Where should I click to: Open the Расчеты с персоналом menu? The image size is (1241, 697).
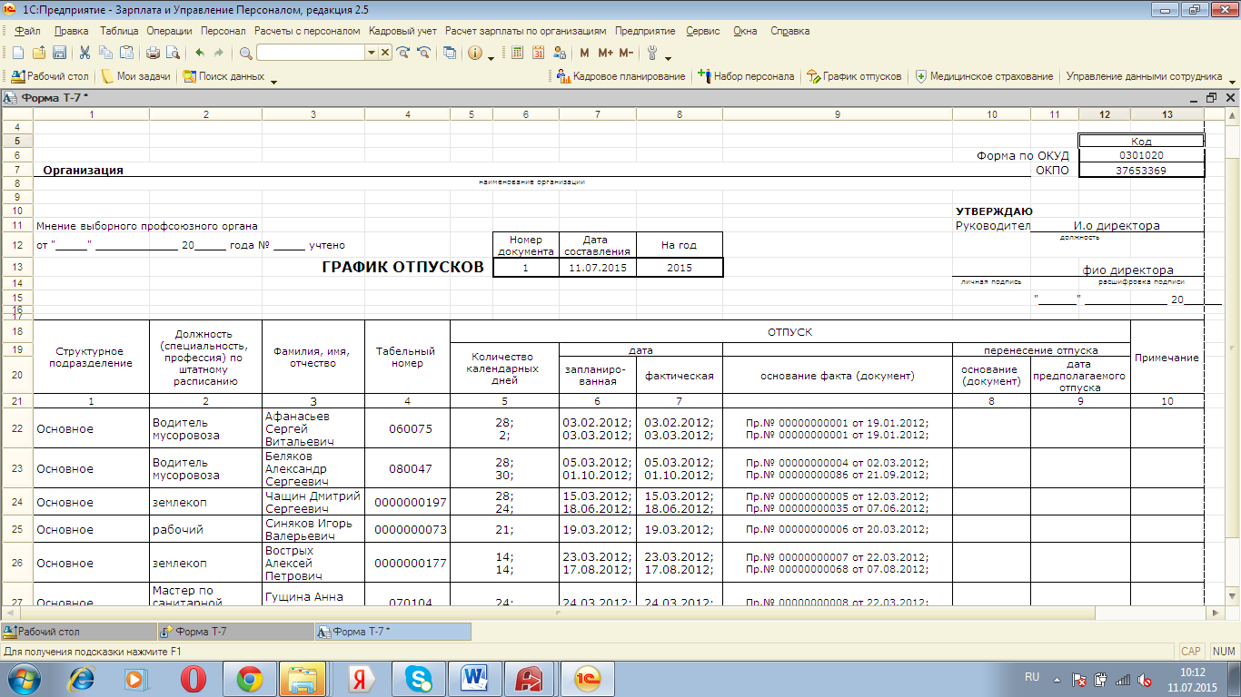(x=307, y=31)
